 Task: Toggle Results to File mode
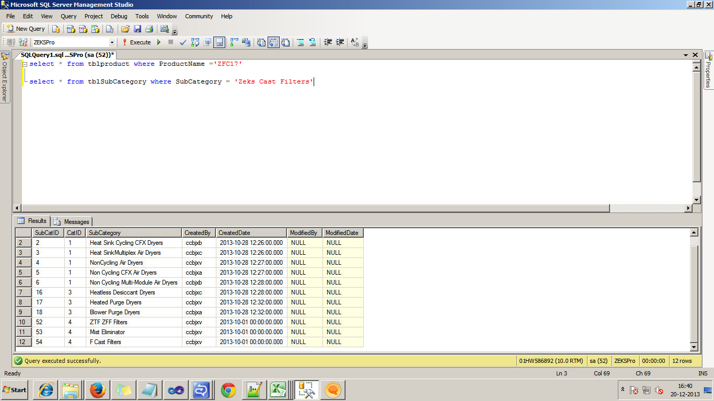pos(285,42)
